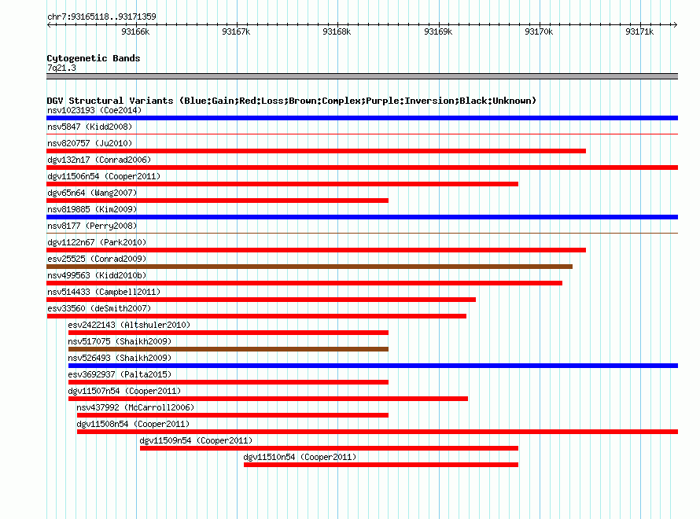
Task: Open nsv820757 (Ju2010) variant label
Action: point(90,143)
